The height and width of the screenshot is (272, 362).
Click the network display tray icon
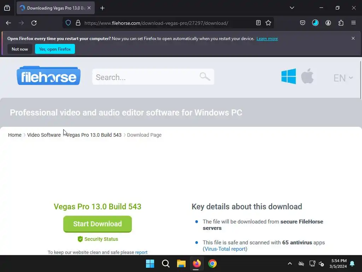[x=312, y=263]
